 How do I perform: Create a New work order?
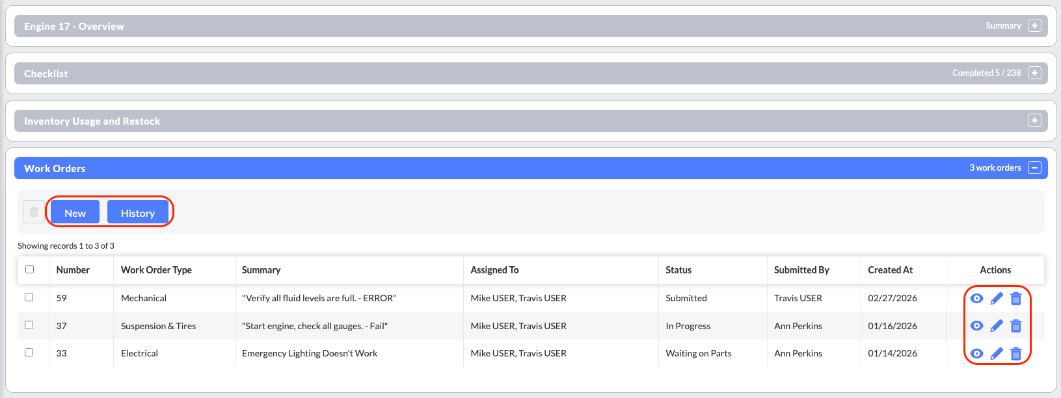click(x=75, y=212)
